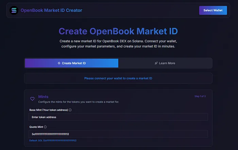
Task: Focus the Base Mint token address field
Action: click(x=118, y=117)
